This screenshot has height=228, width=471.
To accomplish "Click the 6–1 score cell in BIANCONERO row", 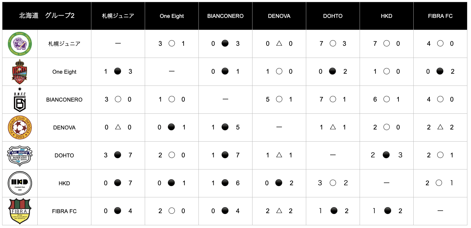I will tap(386, 99).
